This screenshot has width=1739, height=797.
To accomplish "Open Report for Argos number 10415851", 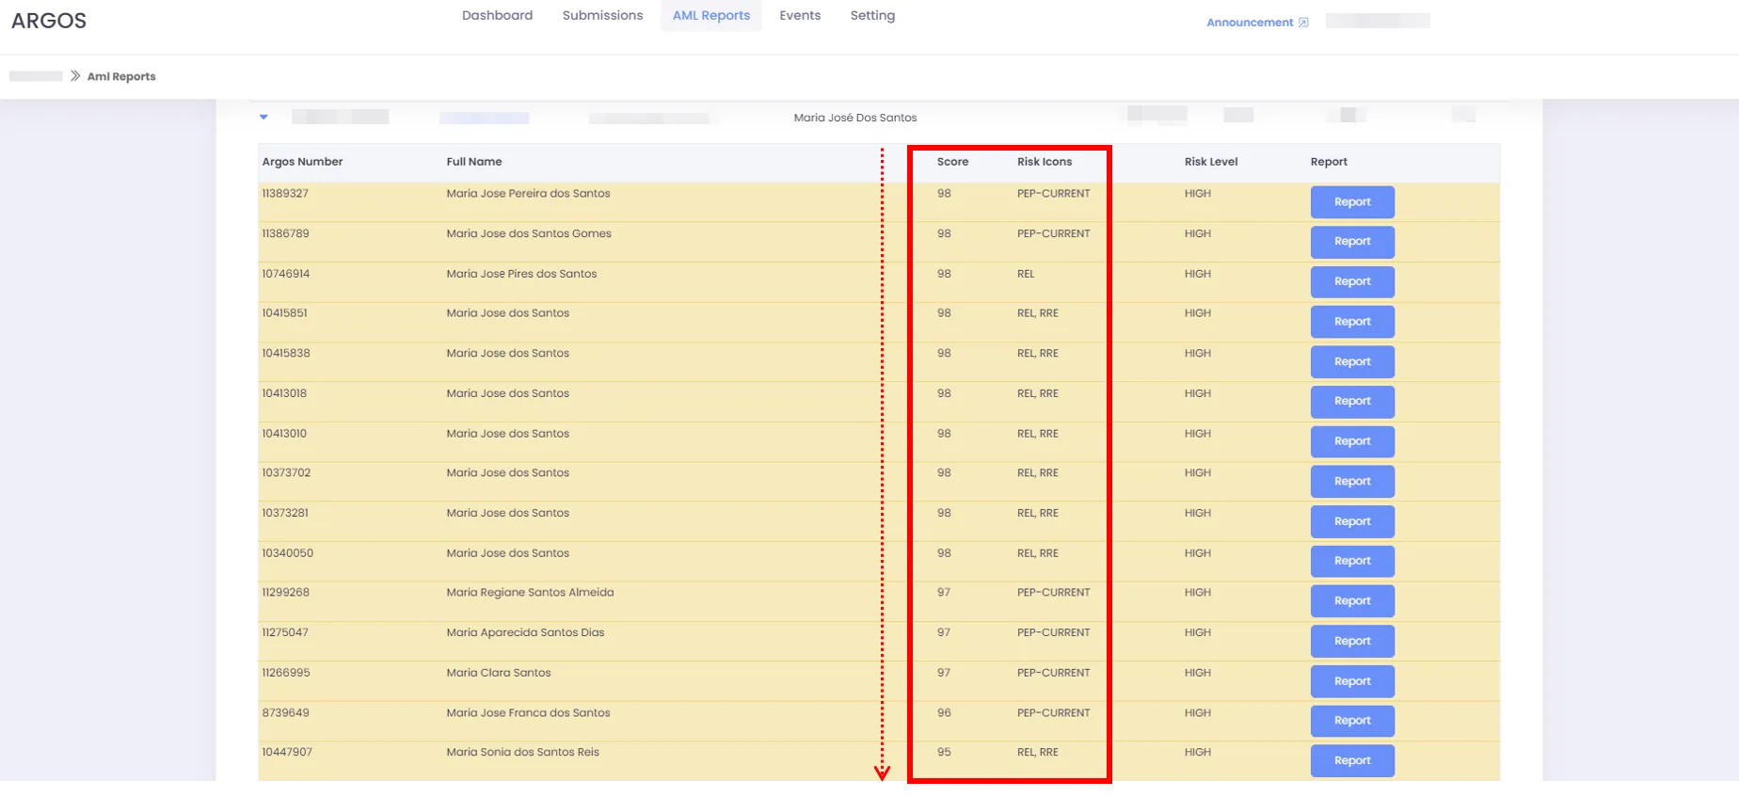I will pos(1352,322).
